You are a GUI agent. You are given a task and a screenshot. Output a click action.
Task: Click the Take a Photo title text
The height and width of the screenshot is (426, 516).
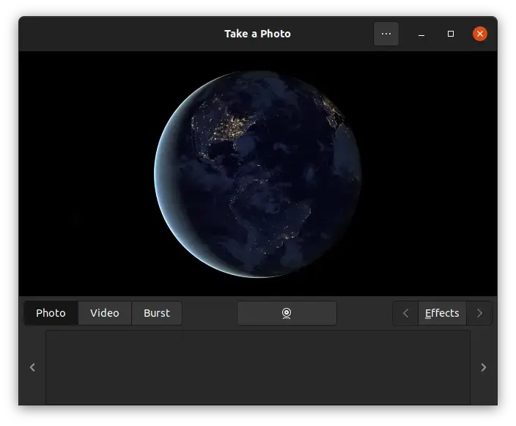pyautogui.click(x=258, y=34)
